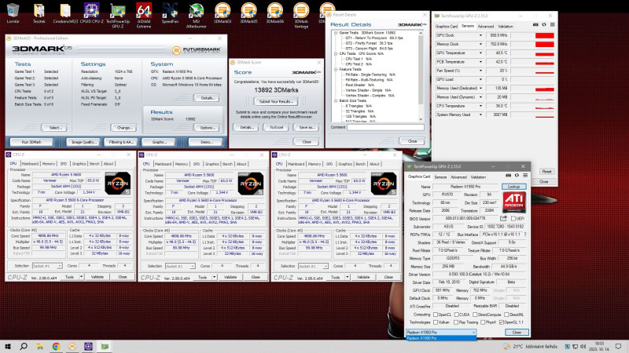
Task: Open the Tesztek folder on desktop
Action: click(39, 12)
